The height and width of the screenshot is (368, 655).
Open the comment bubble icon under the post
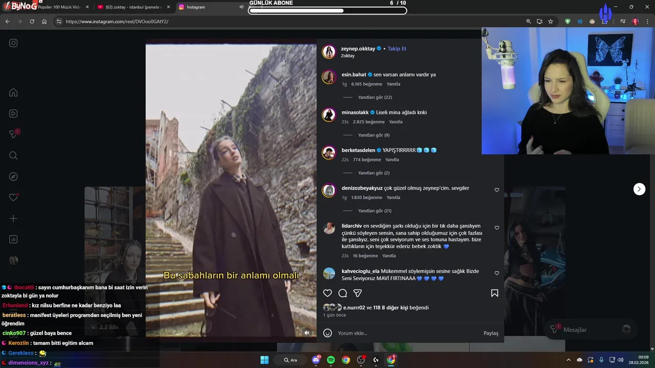(x=343, y=293)
